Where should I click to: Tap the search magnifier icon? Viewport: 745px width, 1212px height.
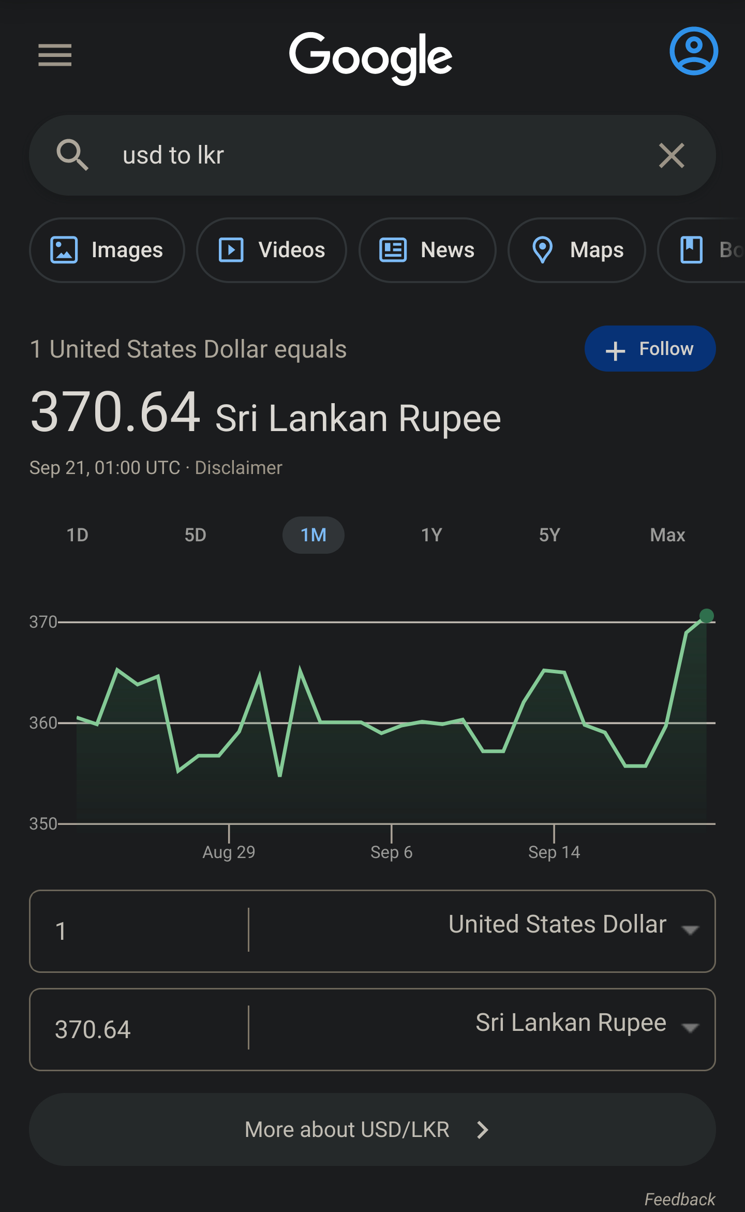pos(72,155)
